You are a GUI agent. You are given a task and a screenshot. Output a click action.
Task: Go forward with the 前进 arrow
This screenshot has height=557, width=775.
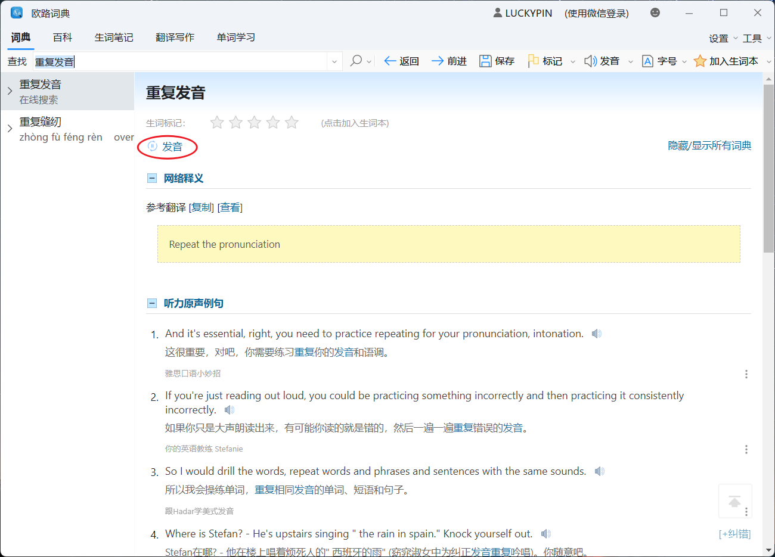(x=449, y=61)
